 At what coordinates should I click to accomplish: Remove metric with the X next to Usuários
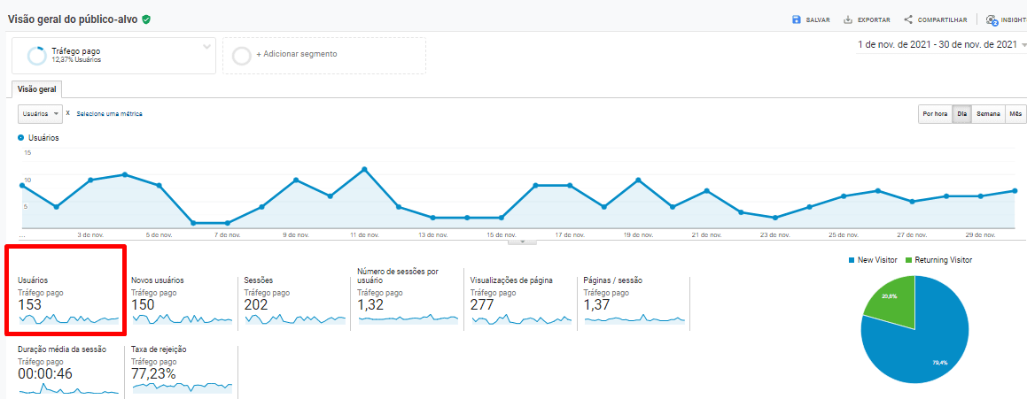tap(68, 113)
